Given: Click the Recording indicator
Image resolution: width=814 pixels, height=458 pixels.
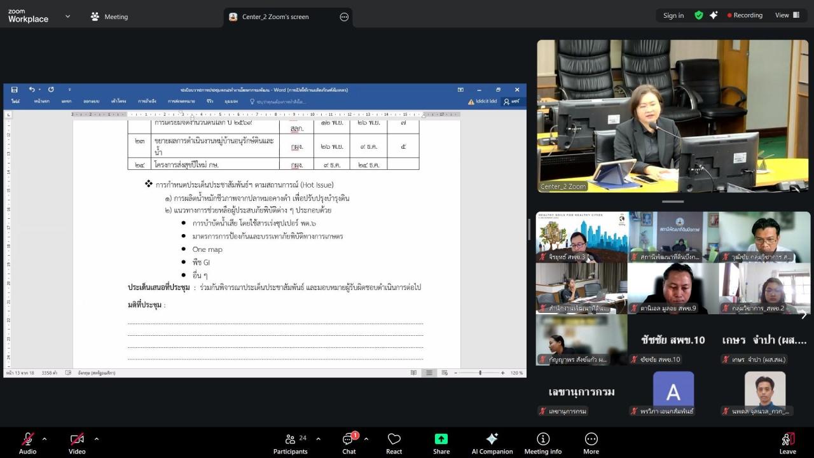Looking at the screenshot, I should (745, 15).
